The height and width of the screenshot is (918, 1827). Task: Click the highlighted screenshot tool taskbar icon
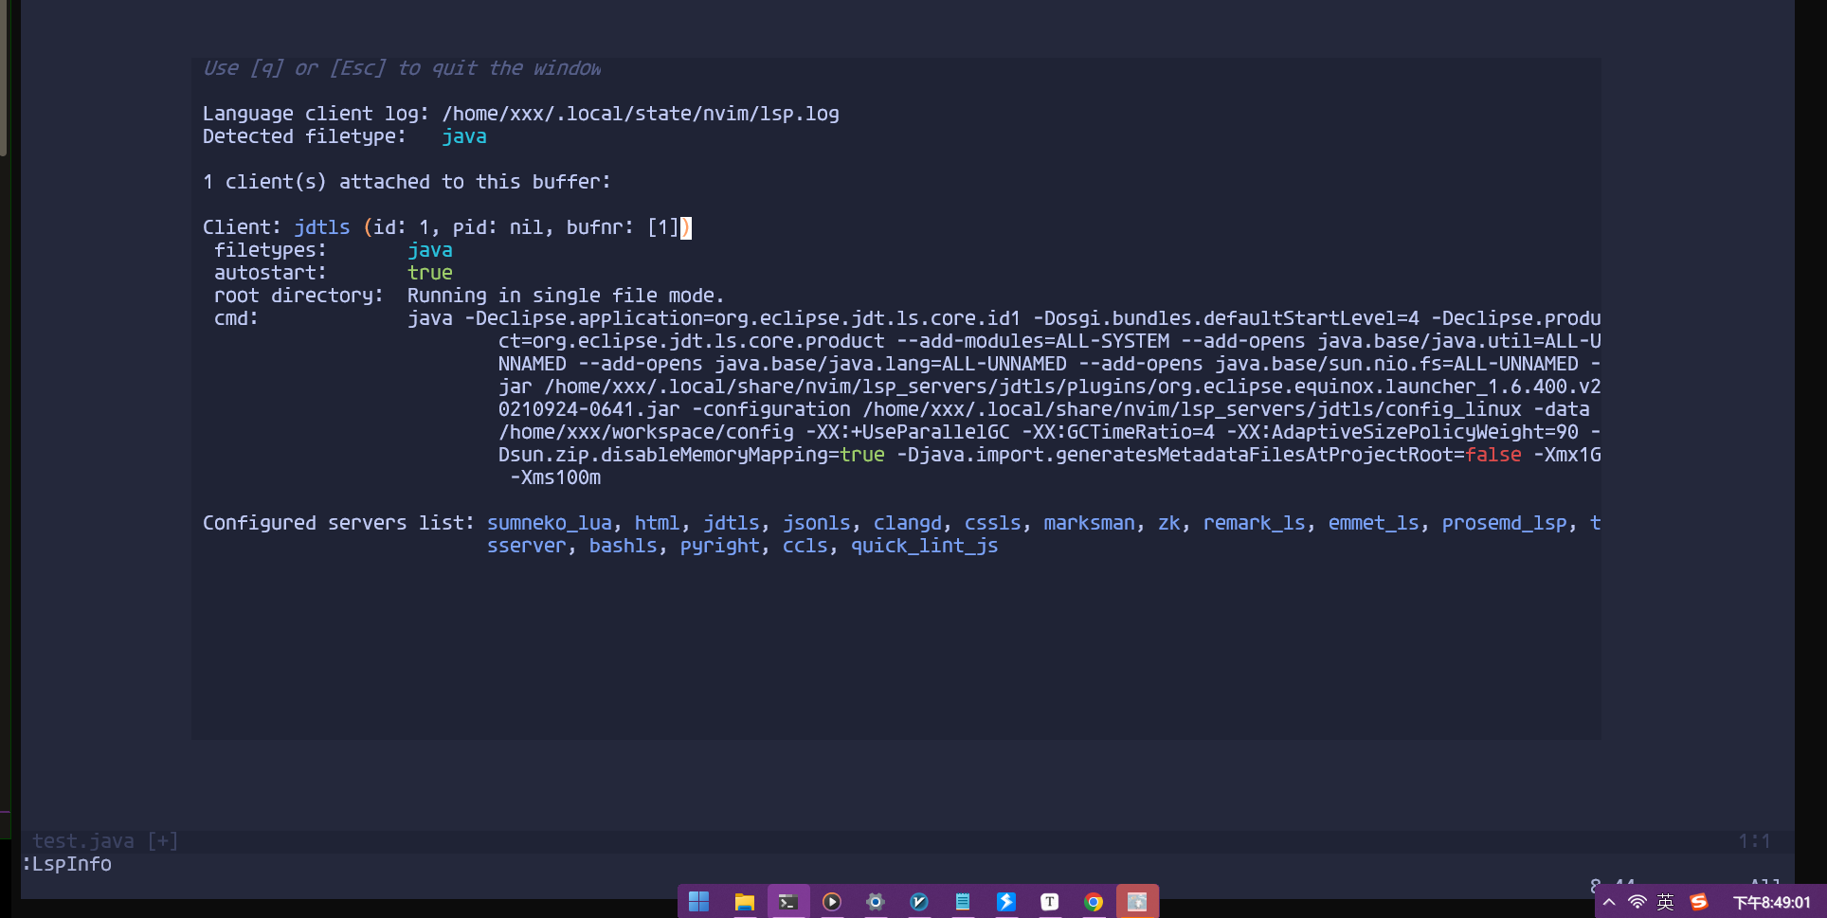(1137, 902)
